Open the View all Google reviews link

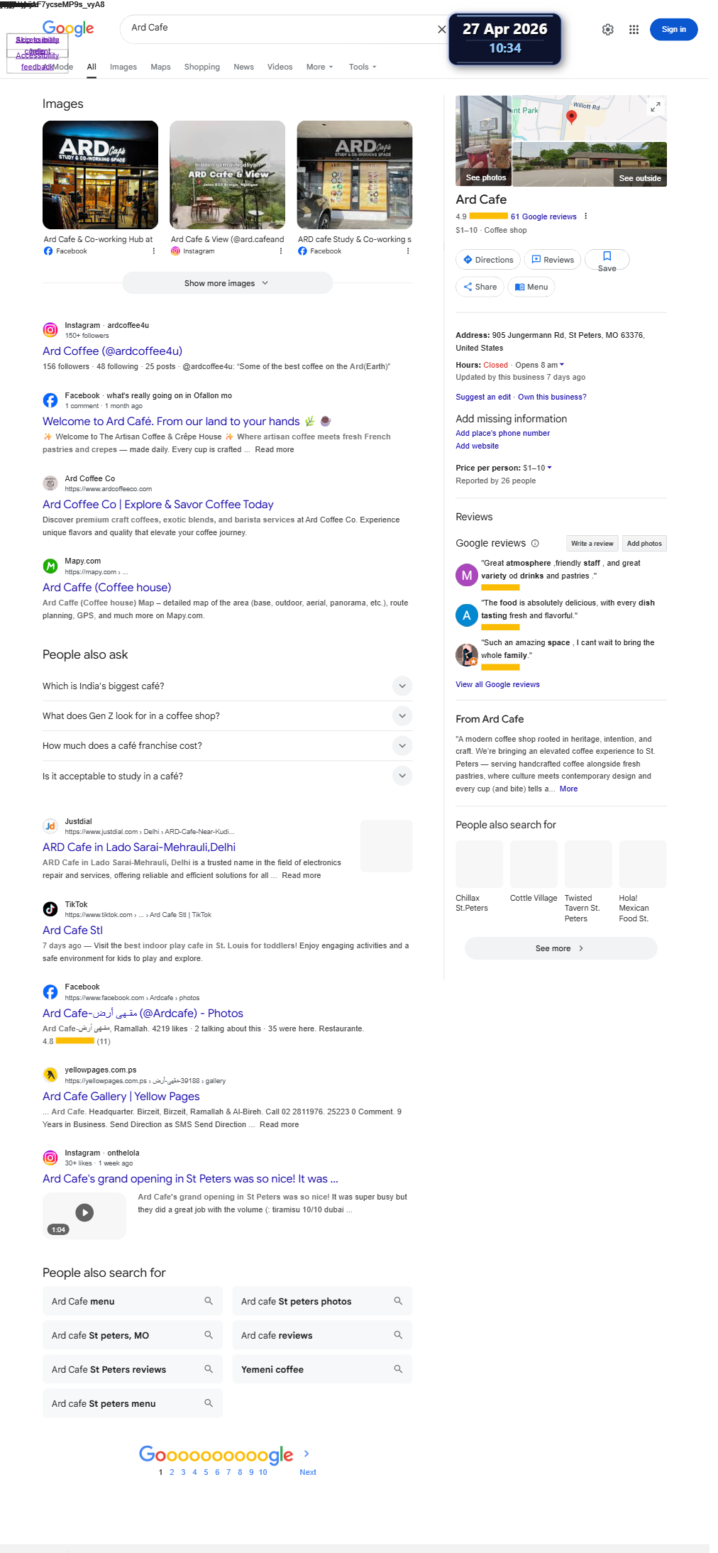[x=497, y=684]
